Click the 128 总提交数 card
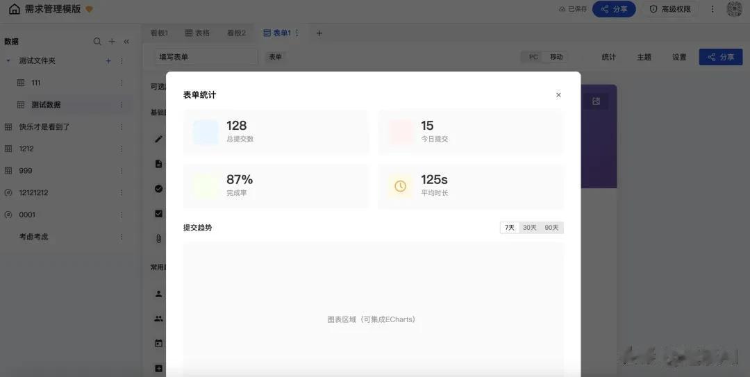The height and width of the screenshot is (377, 750). (x=276, y=132)
